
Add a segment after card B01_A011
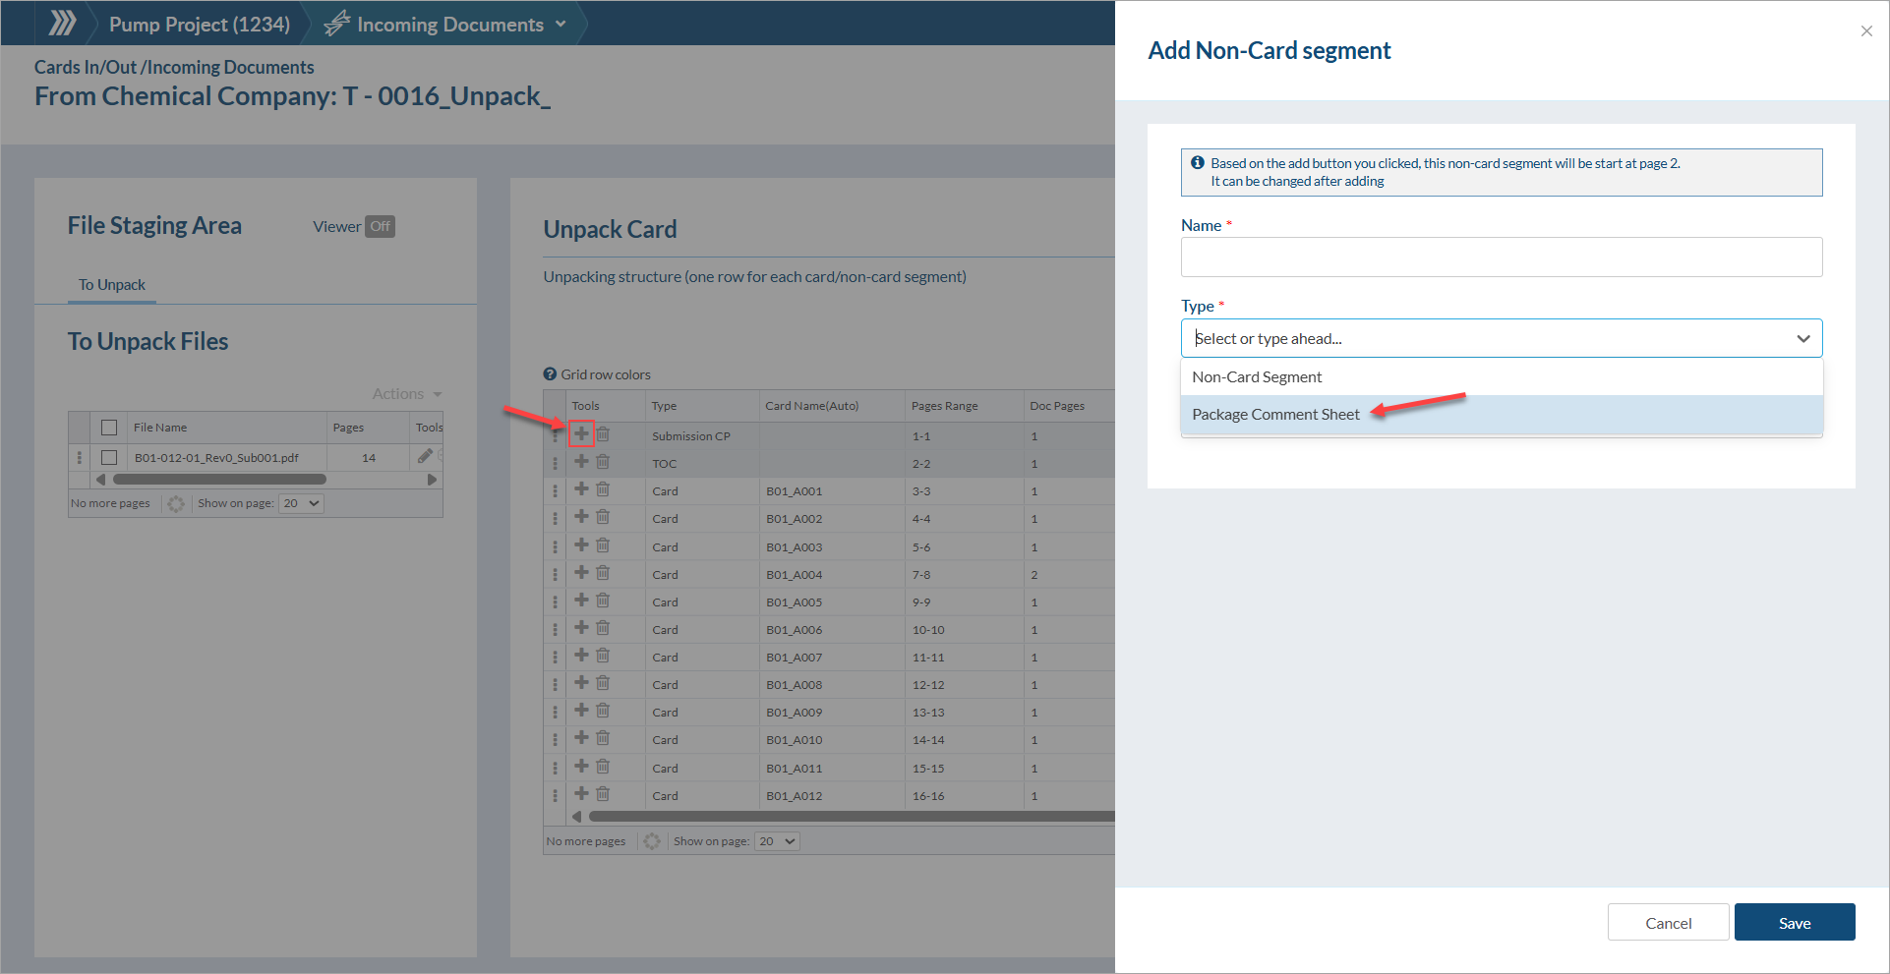click(581, 766)
